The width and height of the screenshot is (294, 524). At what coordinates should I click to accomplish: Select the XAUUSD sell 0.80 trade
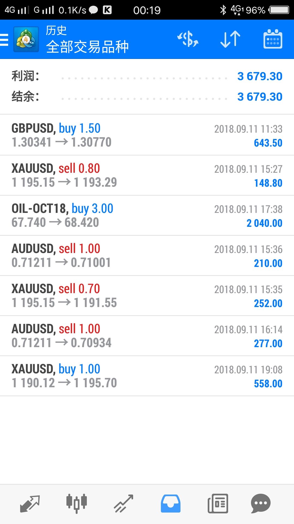tap(147, 175)
